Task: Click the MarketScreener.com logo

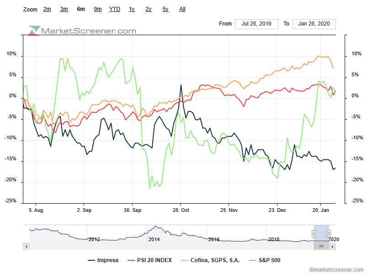Action: tap(82, 31)
